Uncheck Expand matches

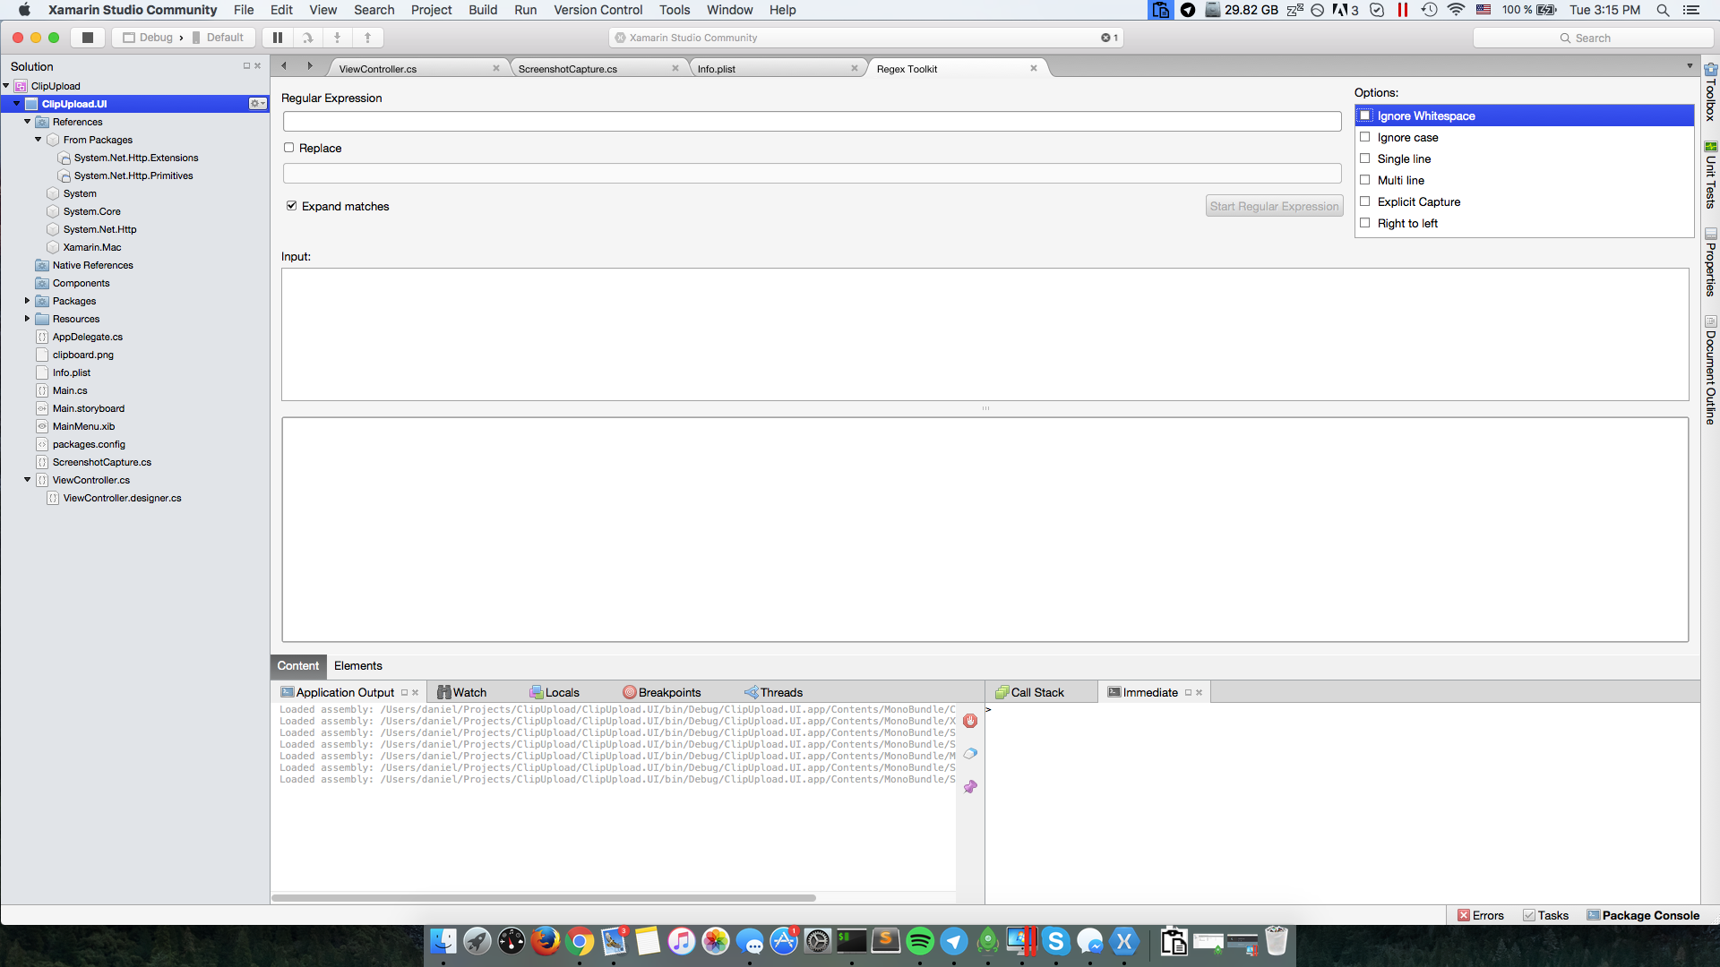tap(291, 206)
